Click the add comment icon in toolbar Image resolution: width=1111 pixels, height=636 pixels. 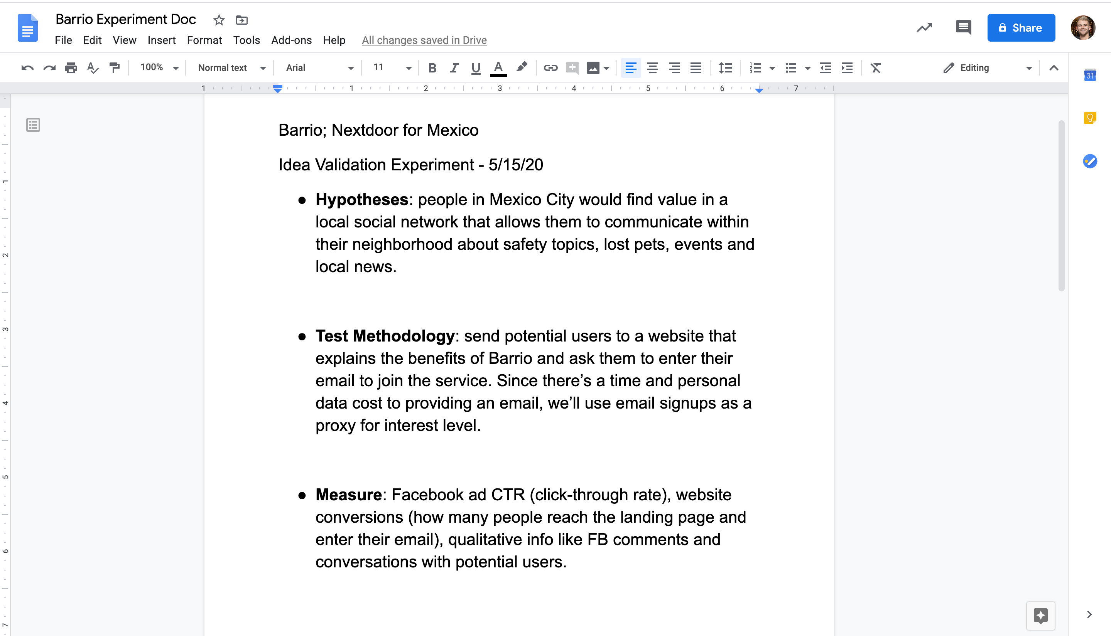point(572,68)
